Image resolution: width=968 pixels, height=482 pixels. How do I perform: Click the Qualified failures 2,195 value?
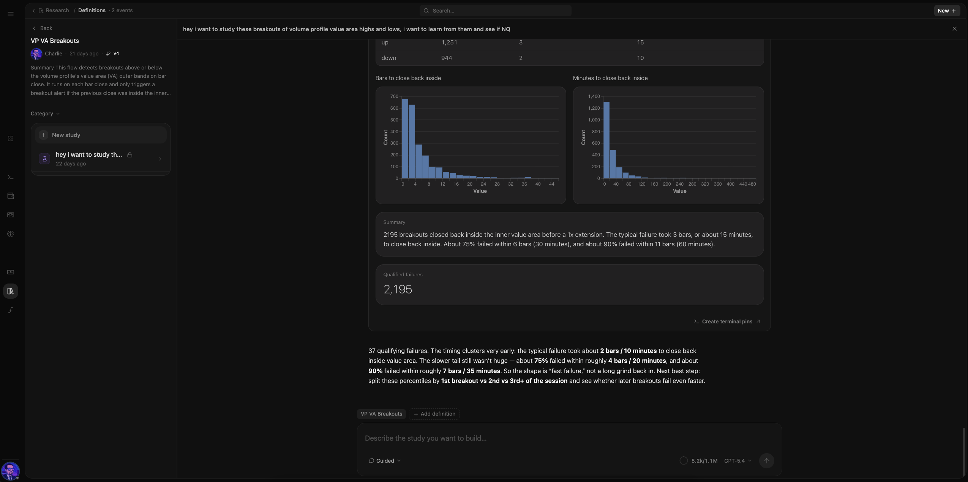pyautogui.click(x=398, y=290)
